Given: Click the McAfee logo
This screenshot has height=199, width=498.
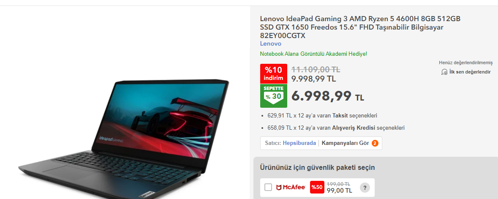Looking at the screenshot, I should [x=291, y=188].
